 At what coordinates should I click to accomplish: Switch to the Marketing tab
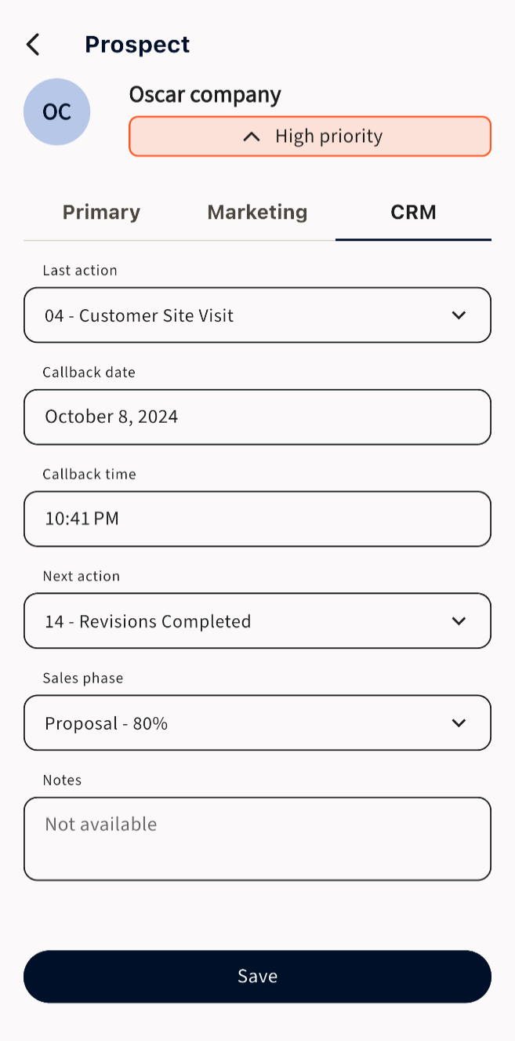pyautogui.click(x=257, y=213)
